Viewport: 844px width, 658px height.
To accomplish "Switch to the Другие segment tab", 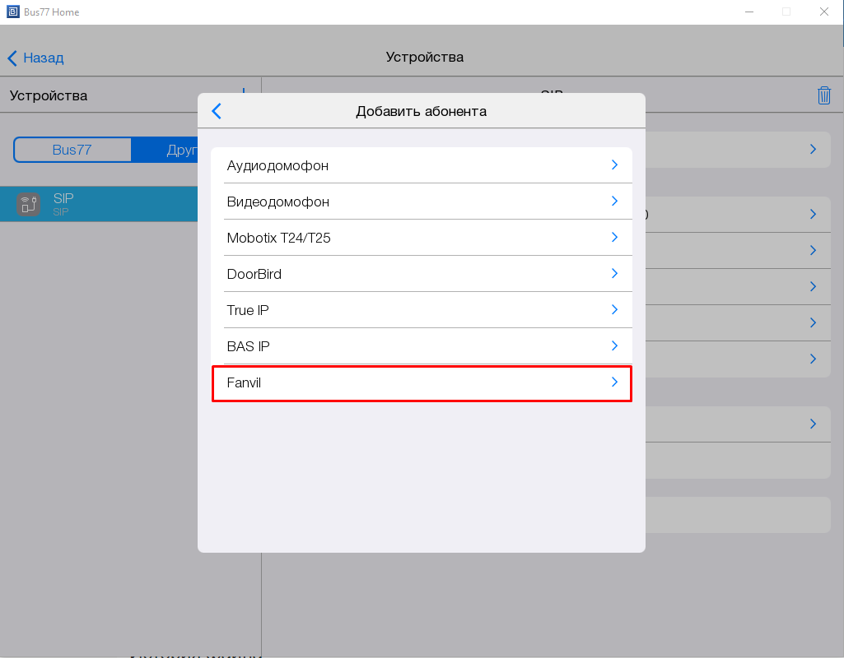I will tap(165, 150).
